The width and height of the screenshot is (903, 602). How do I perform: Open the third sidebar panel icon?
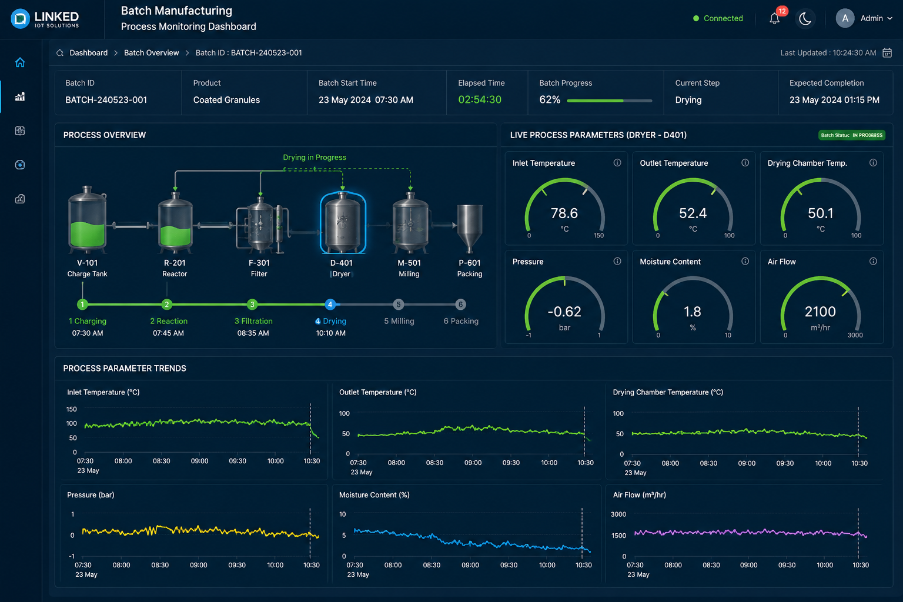pos(20,131)
